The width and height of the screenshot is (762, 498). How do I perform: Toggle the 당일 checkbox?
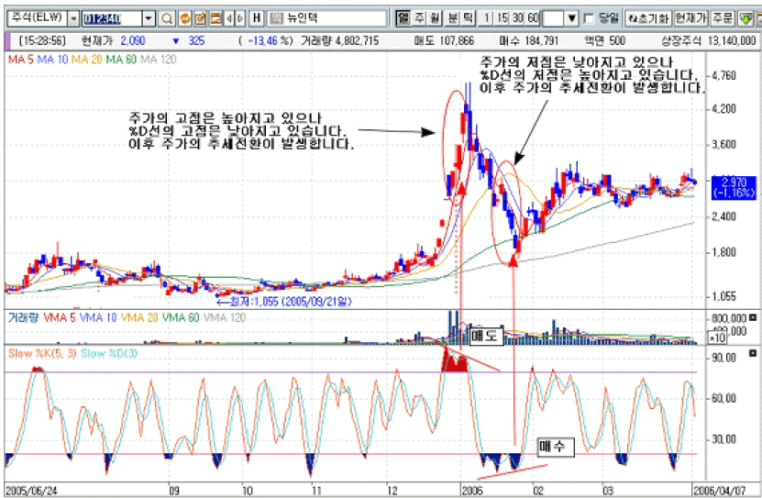(x=589, y=18)
